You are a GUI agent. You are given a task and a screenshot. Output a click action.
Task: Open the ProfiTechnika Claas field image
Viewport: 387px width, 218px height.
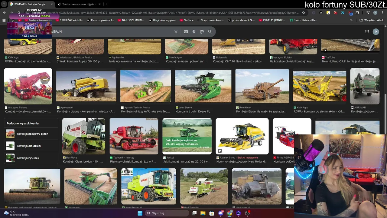[204, 187]
